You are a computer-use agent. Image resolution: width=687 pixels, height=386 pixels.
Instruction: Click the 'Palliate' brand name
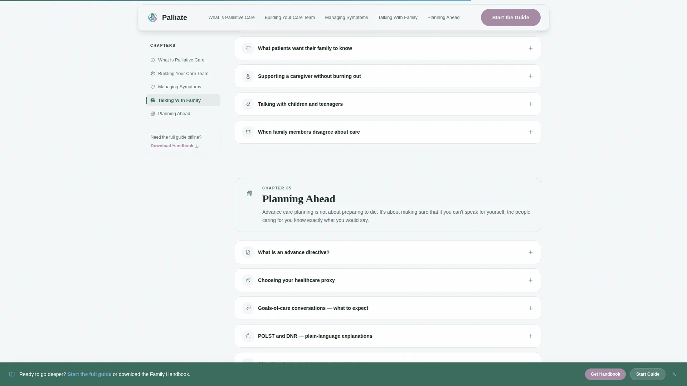[175, 18]
